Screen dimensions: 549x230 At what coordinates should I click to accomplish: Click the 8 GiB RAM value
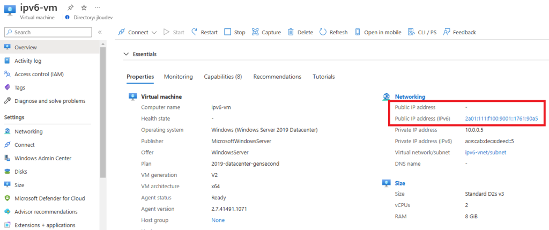[471, 217]
